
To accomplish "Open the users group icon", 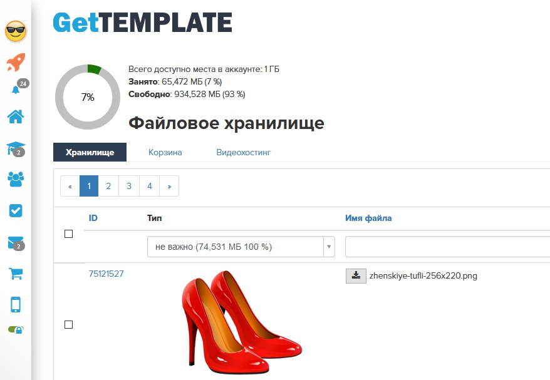I will tap(16, 179).
